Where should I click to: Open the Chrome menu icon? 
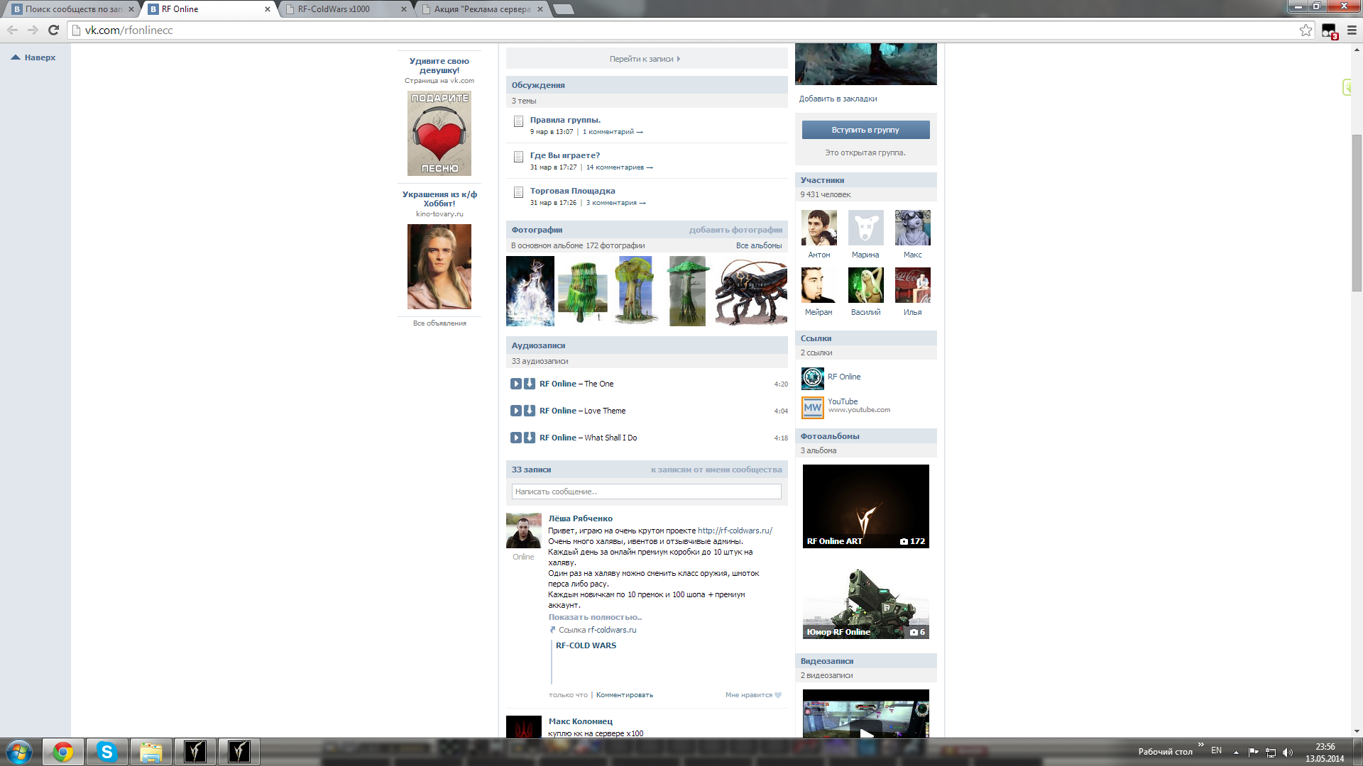1352,30
